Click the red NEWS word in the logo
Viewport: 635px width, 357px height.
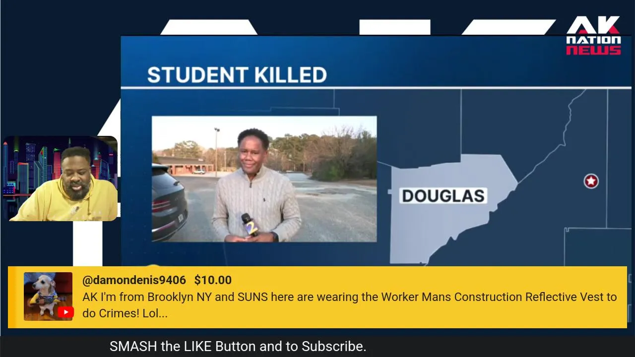pyautogui.click(x=593, y=50)
